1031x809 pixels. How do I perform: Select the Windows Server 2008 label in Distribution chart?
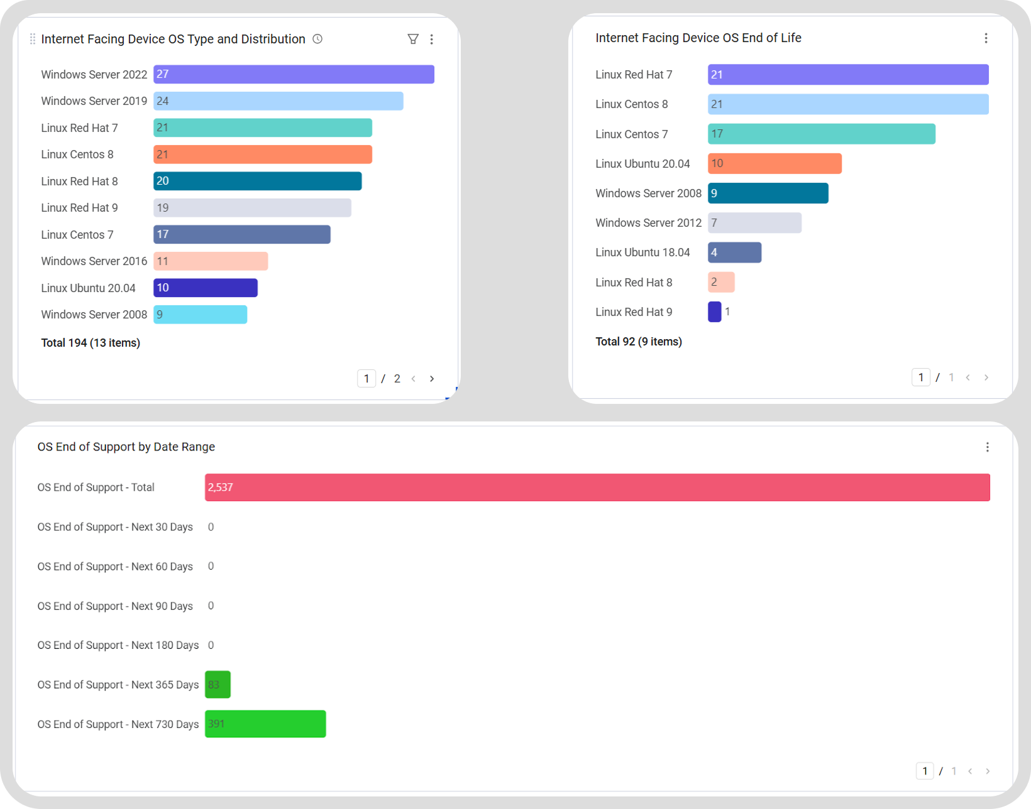[94, 315]
